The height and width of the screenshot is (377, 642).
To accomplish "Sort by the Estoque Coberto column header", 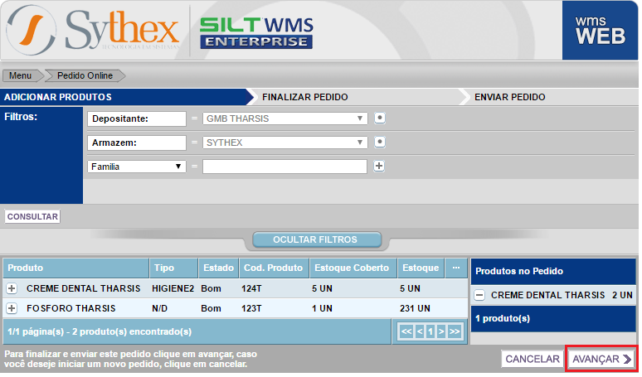I will [x=352, y=268].
